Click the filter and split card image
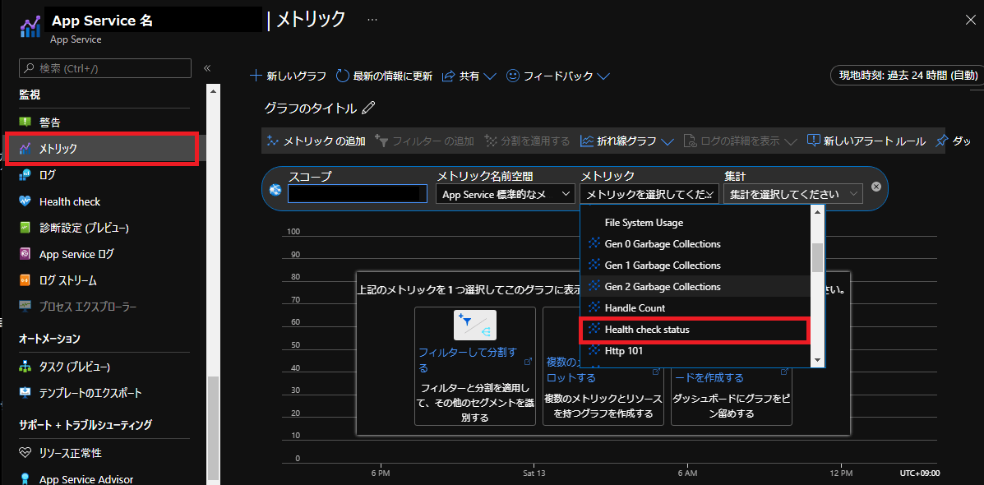The image size is (984, 485). click(475, 325)
